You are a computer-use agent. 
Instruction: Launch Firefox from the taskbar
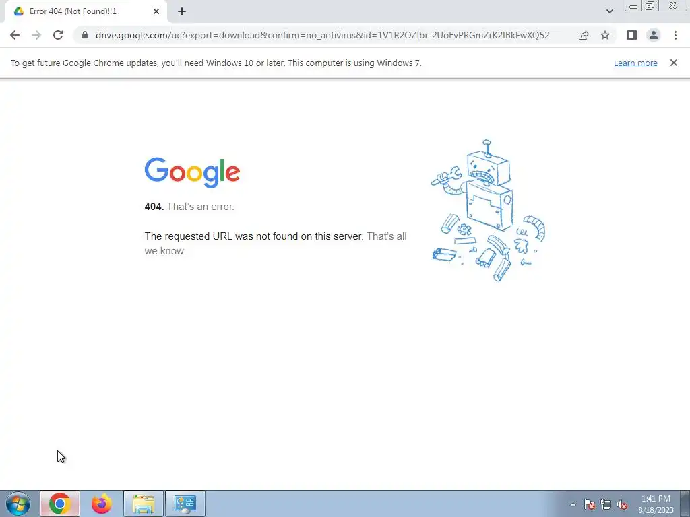(x=102, y=504)
